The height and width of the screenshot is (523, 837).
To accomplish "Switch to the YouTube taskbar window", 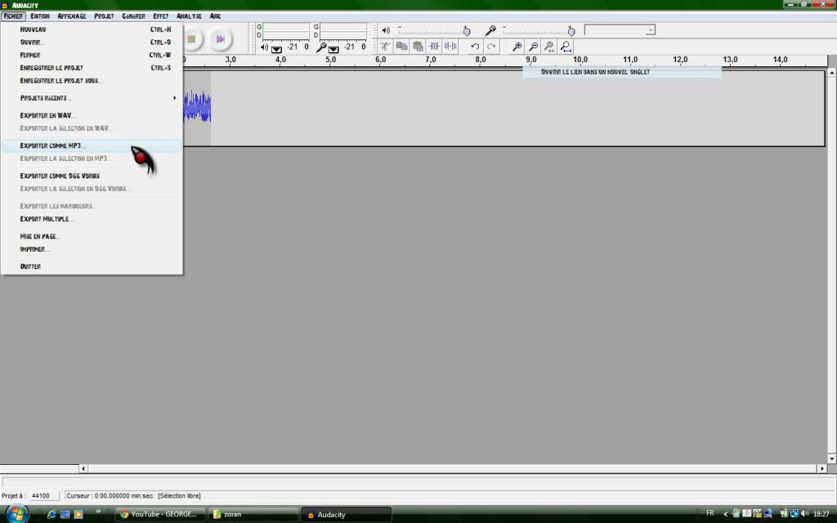I will click(x=160, y=515).
